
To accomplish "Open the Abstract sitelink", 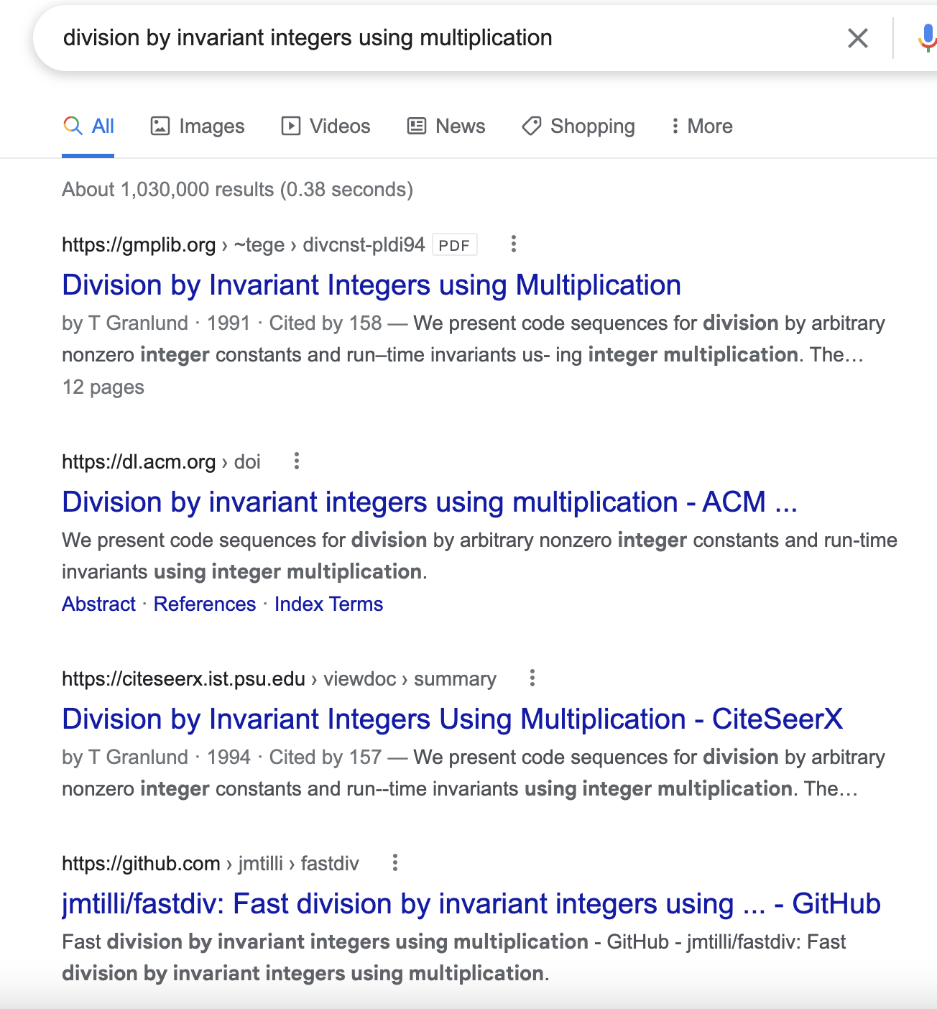I will [x=99, y=604].
